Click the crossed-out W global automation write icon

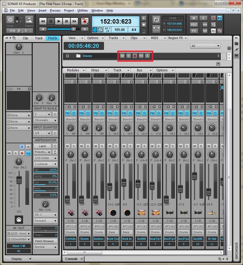click(220, 31)
